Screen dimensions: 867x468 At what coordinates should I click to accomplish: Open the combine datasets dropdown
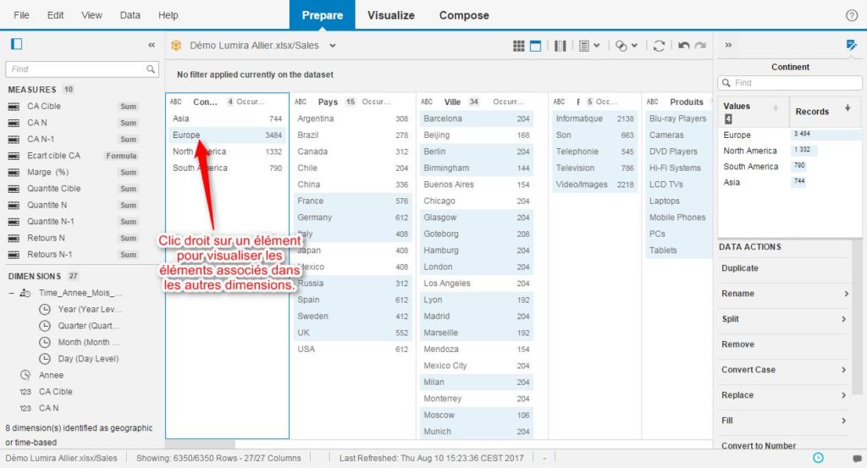click(x=626, y=46)
